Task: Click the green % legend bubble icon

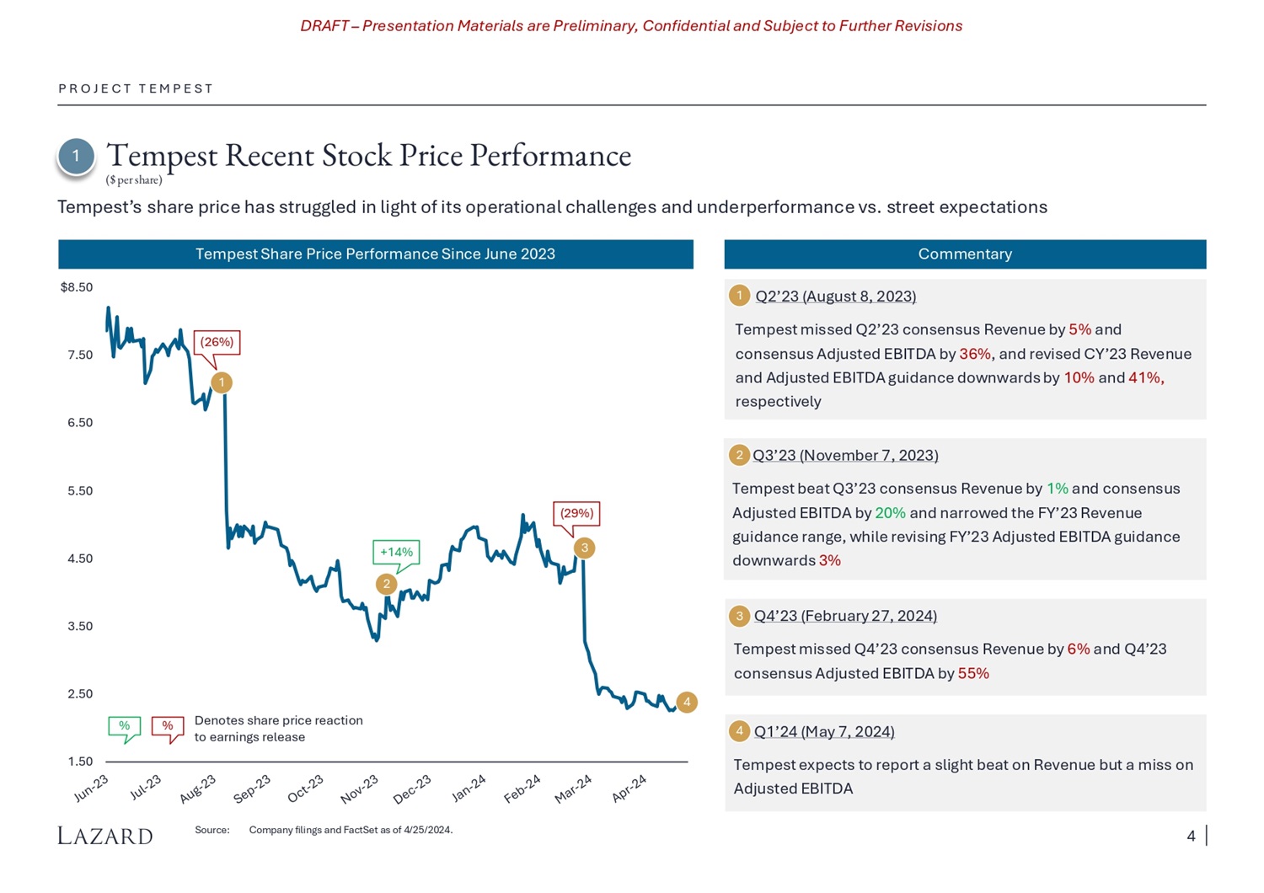Action: [124, 726]
